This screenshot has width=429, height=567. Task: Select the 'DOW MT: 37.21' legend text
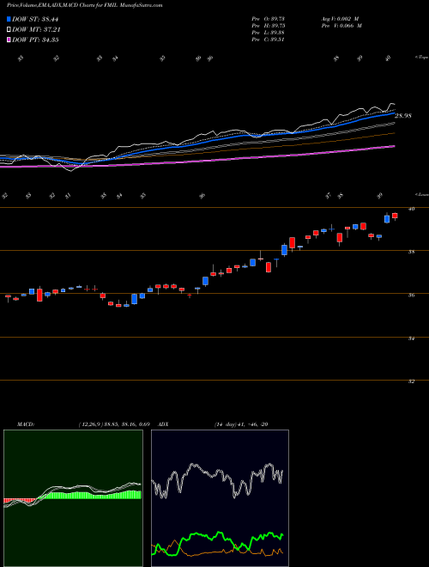tap(35, 29)
